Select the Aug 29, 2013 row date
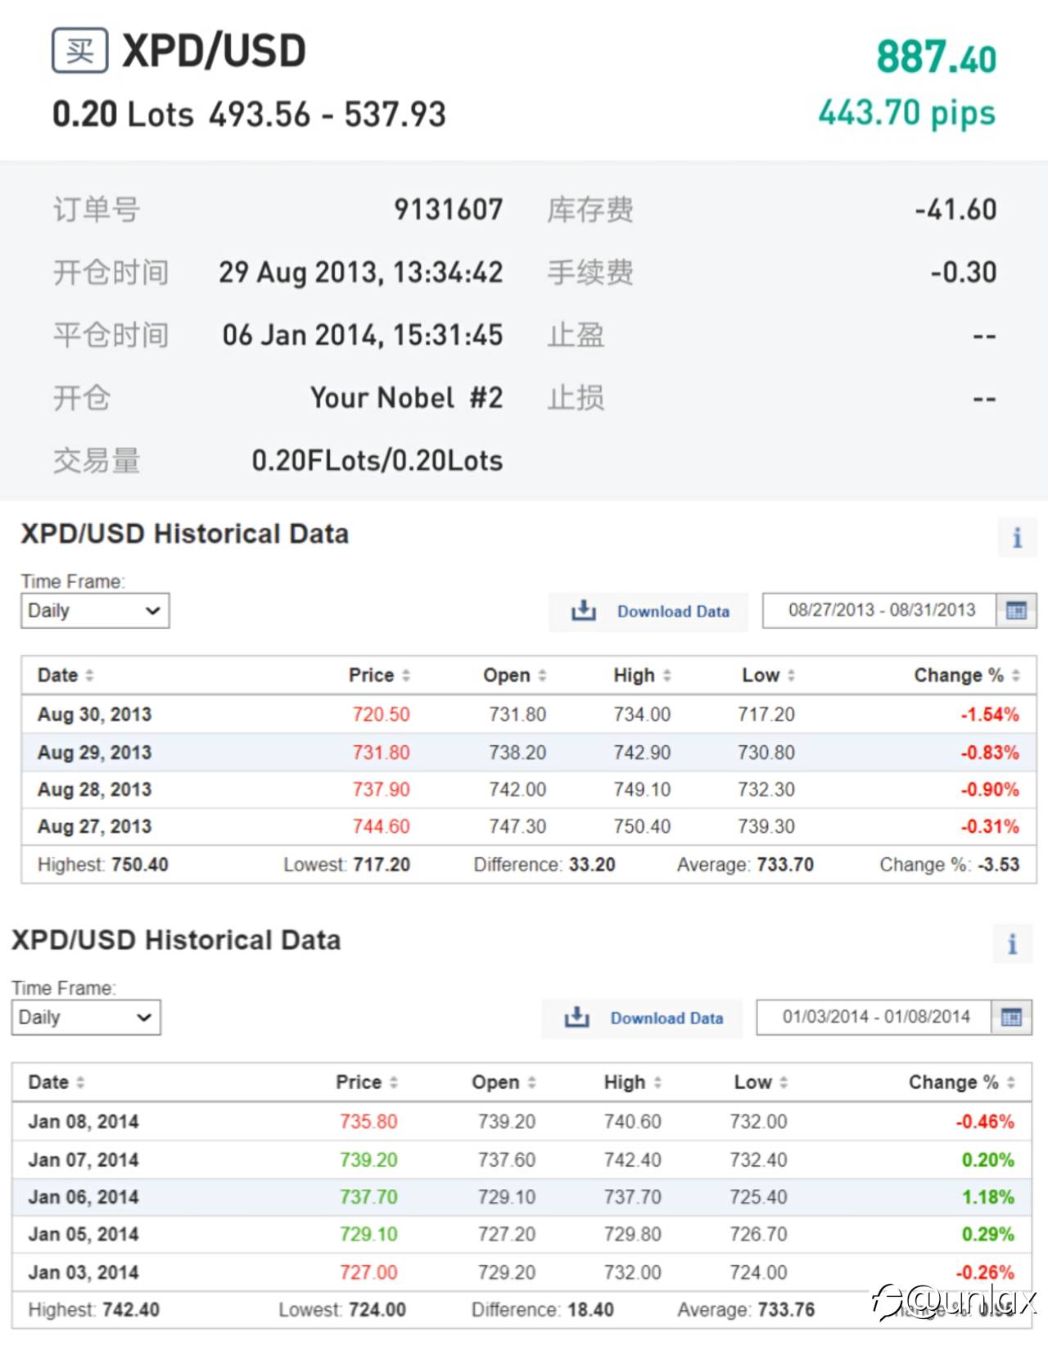 (94, 752)
